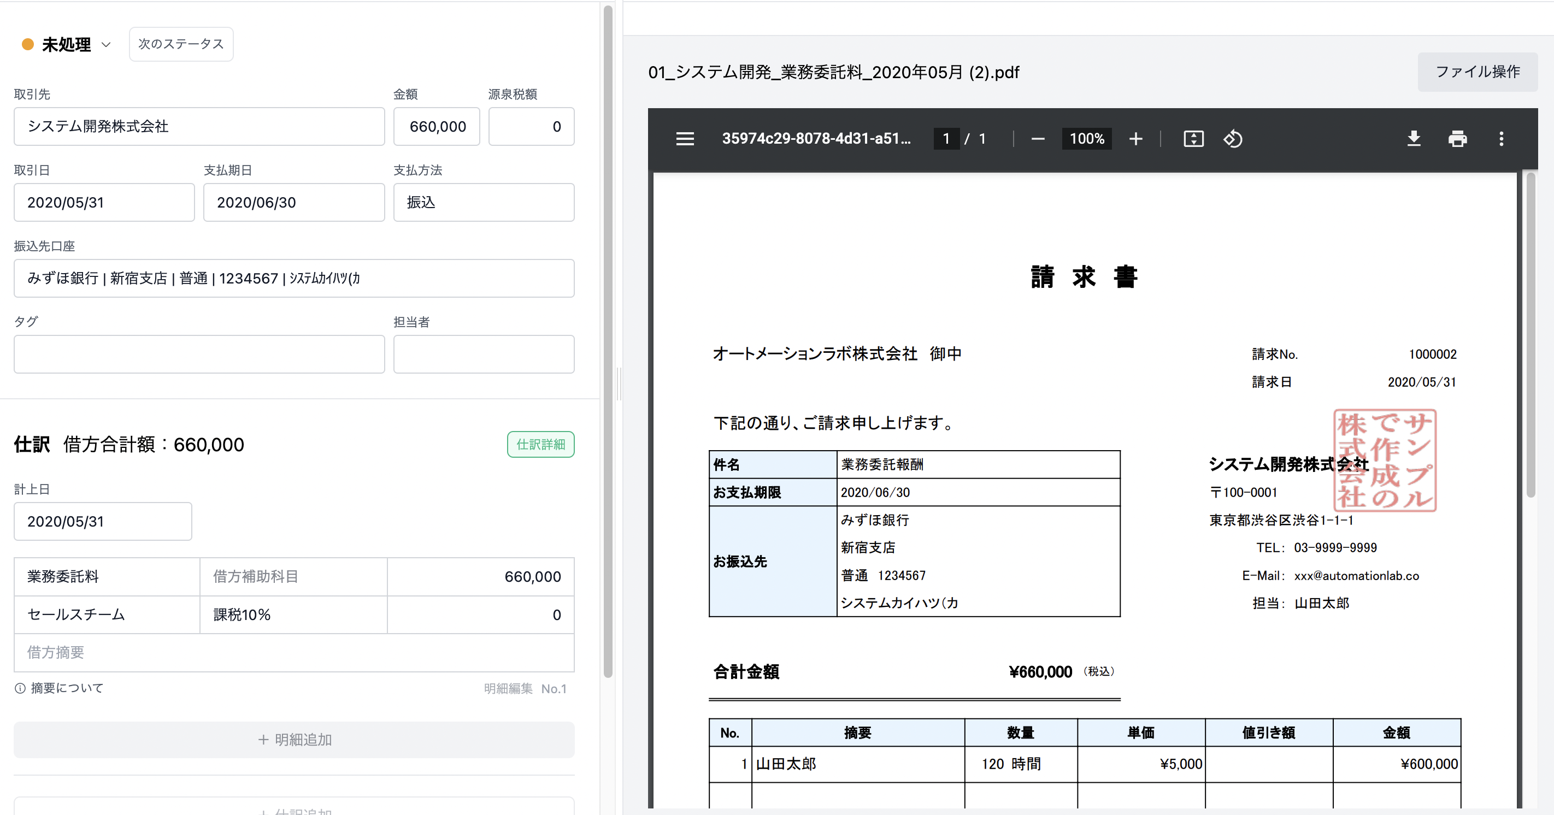
Task: Click the 仕訳詳細 button
Action: [540, 445]
